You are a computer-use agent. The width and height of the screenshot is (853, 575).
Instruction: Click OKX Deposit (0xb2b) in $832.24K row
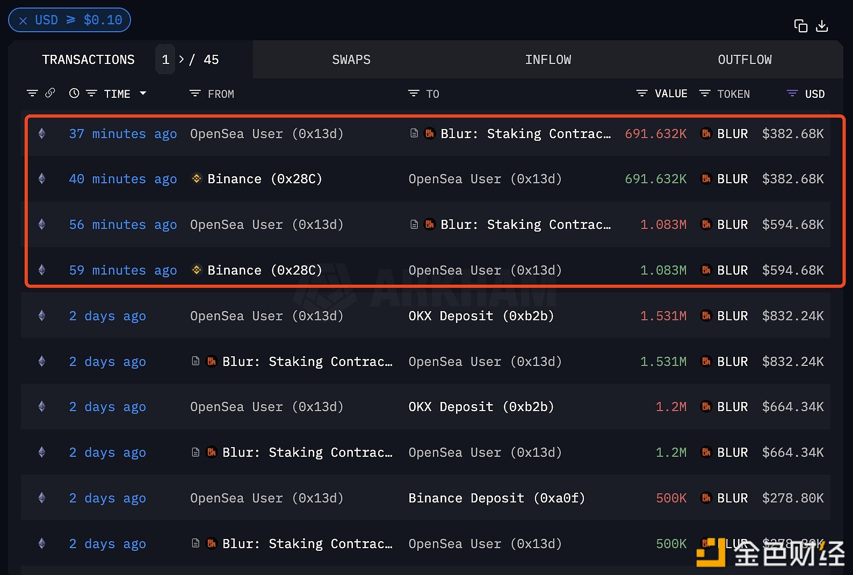coord(481,316)
